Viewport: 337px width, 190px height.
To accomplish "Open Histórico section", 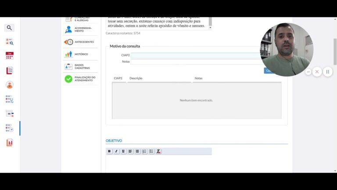I will 80,54.
